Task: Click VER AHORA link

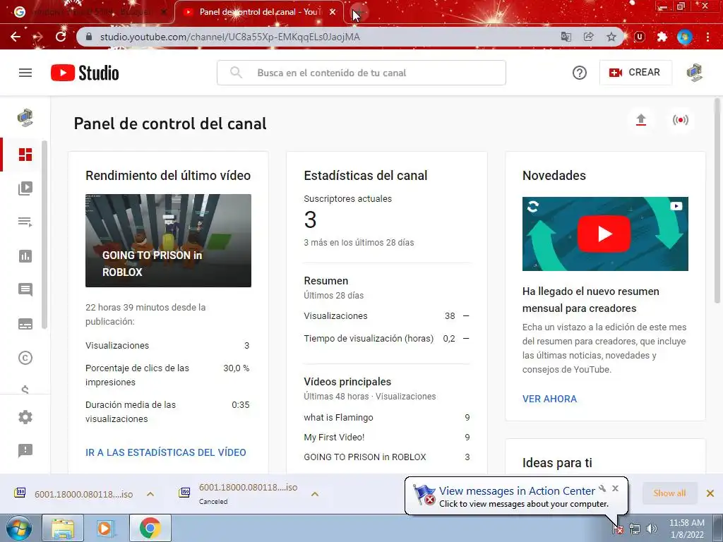Action: click(x=549, y=399)
